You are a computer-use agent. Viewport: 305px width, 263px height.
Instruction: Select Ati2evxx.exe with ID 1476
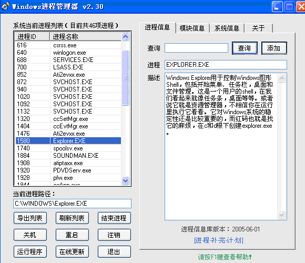68,134
